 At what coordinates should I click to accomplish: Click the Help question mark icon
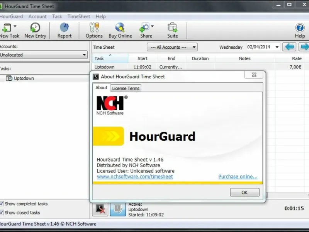pyautogui.click(x=300, y=27)
